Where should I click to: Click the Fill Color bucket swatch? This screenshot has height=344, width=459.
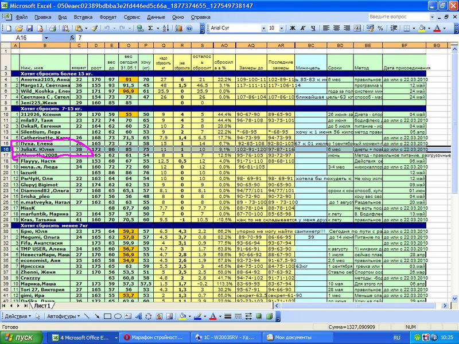point(422,28)
